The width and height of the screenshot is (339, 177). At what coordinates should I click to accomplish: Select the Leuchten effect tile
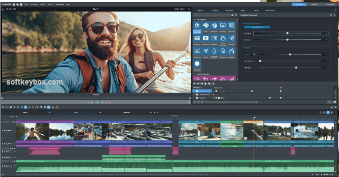coord(222,27)
